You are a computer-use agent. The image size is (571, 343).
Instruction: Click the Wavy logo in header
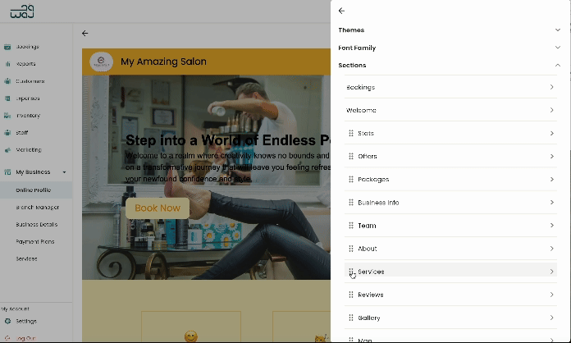pos(22,11)
